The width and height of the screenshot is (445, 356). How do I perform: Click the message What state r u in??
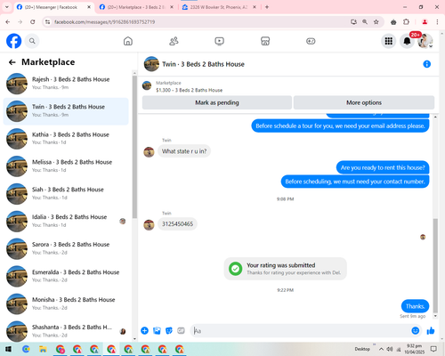tap(184, 151)
